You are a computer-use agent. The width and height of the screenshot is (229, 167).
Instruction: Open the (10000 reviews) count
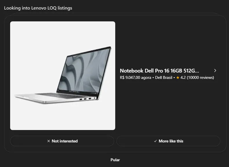coord(200,77)
